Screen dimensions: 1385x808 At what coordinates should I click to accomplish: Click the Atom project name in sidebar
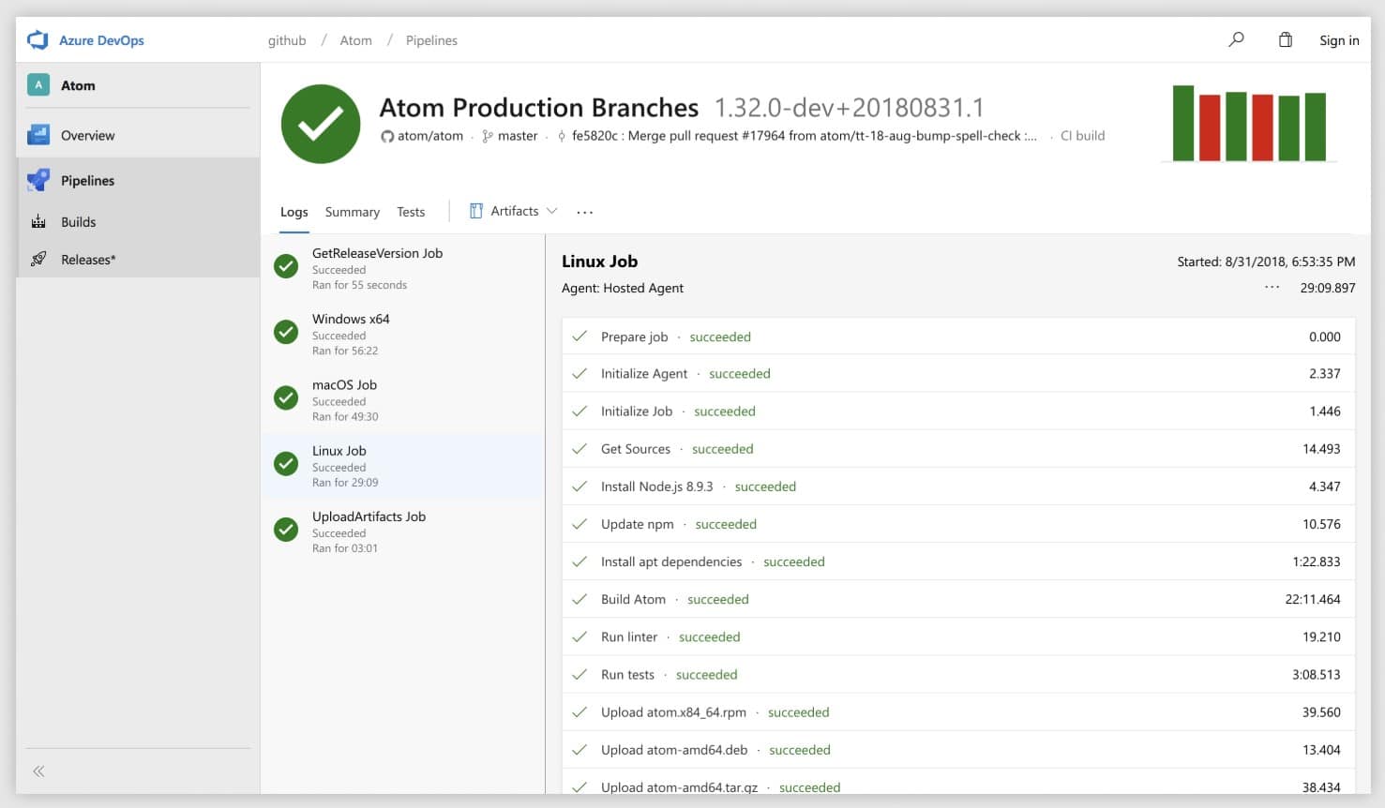click(78, 85)
